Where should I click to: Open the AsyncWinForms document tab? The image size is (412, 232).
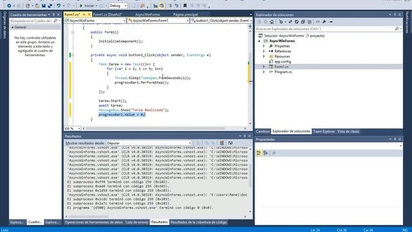[147, 14]
